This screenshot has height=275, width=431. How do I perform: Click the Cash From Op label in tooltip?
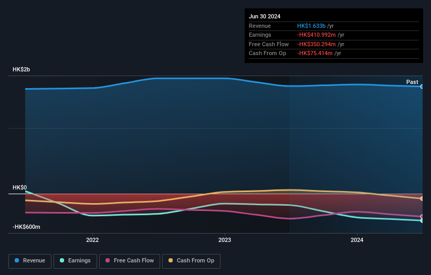267,54
